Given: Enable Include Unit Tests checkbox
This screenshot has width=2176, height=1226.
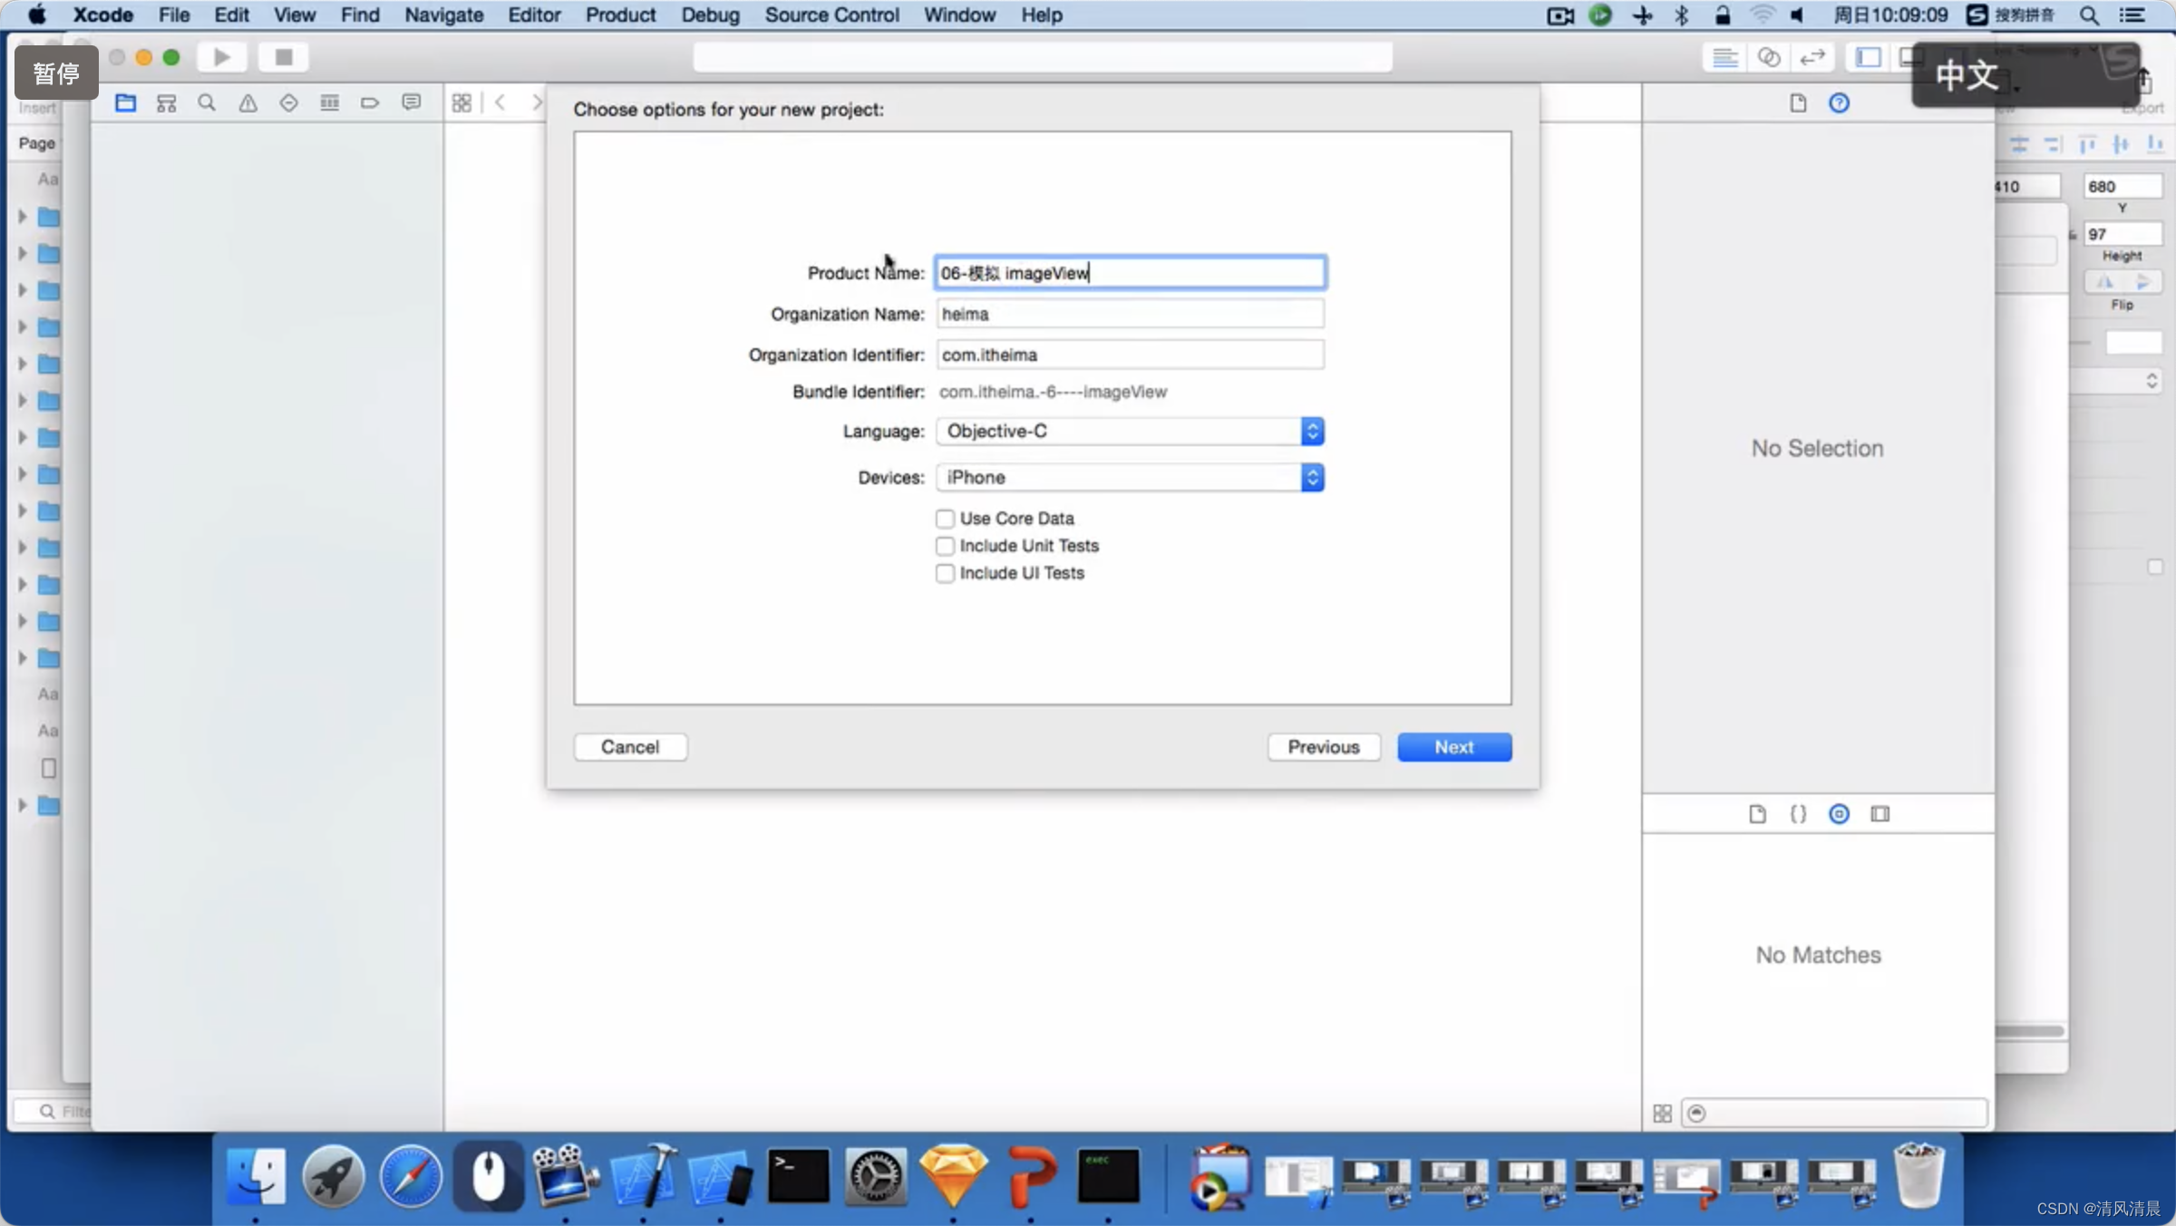Looking at the screenshot, I should coord(945,545).
